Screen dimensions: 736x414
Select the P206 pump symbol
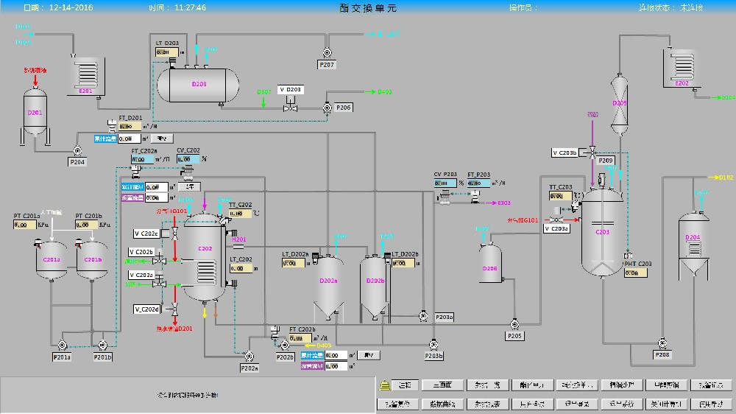coord(326,108)
